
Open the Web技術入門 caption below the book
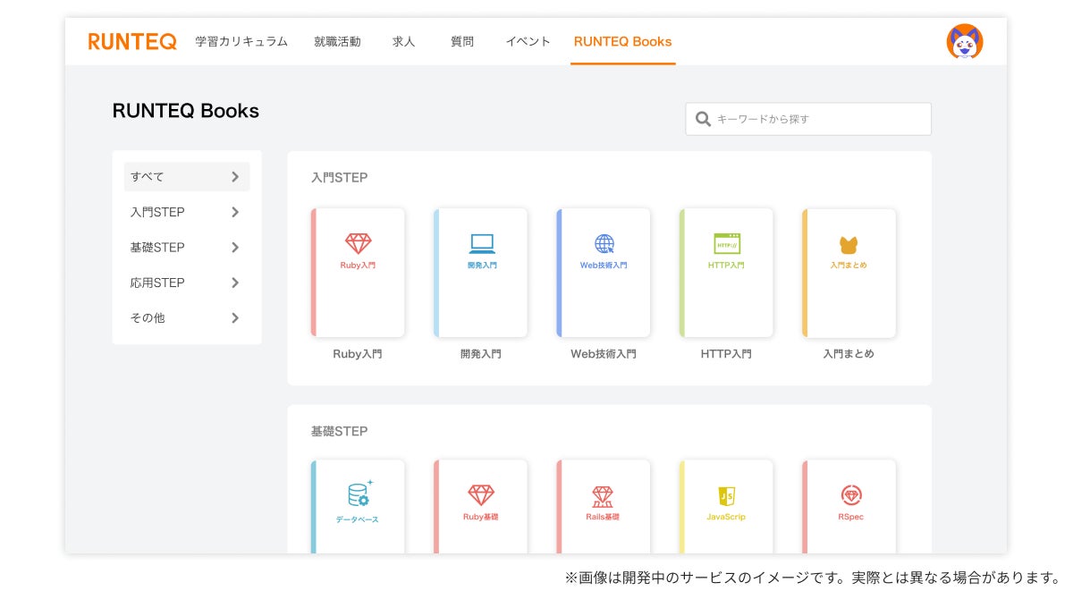click(x=604, y=354)
